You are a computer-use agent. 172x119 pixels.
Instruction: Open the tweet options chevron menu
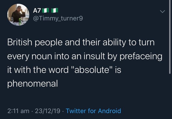[162, 11]
